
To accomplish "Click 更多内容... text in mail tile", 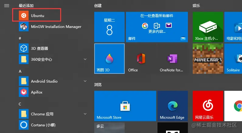I will [x=157, y=32].
